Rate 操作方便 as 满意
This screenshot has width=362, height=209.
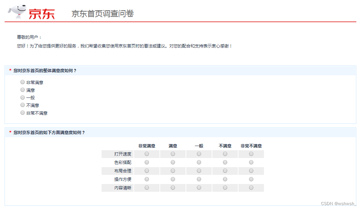coord(173,179)
